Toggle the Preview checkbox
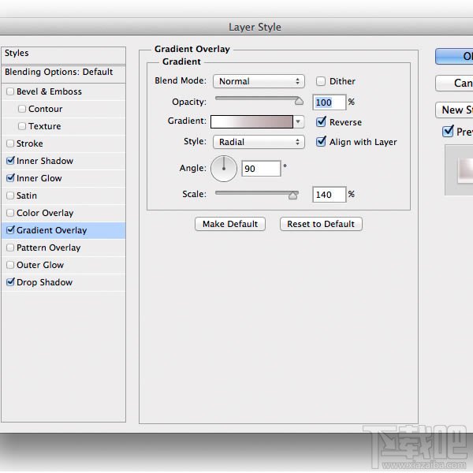 (448, 131)
